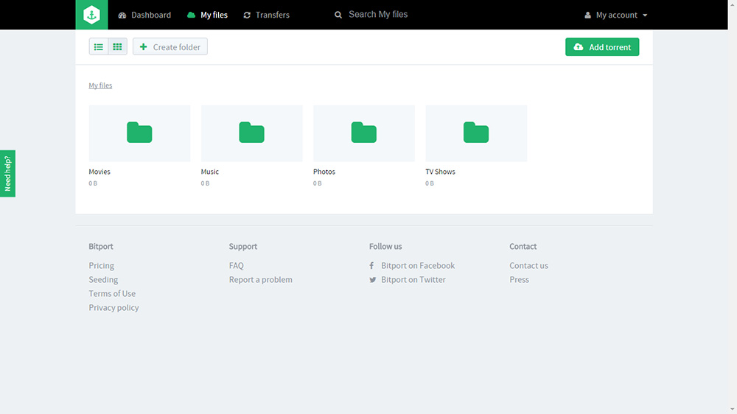This screenshot has height=414, width=737.
Task: Open the Dashboard page
Action: (x=144, y=15)
